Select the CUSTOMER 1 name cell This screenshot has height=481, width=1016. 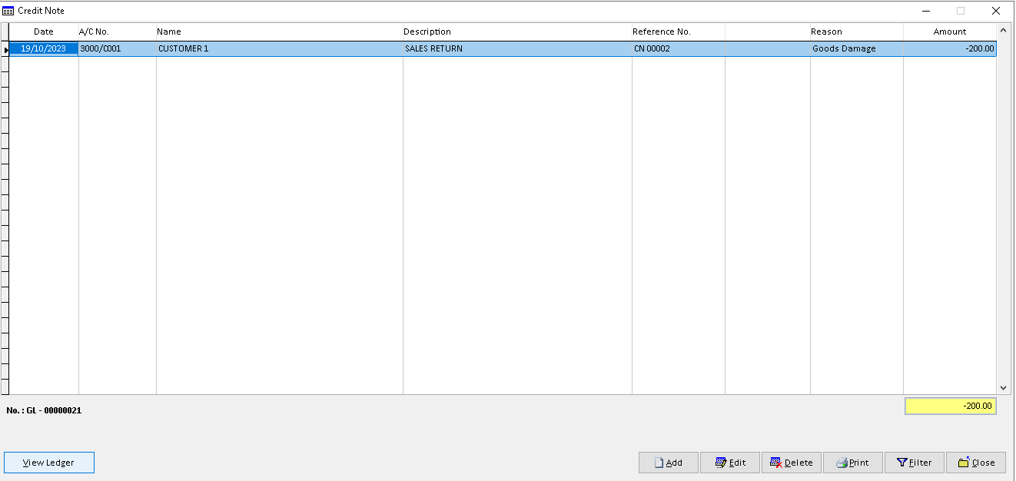pos(279,48)
